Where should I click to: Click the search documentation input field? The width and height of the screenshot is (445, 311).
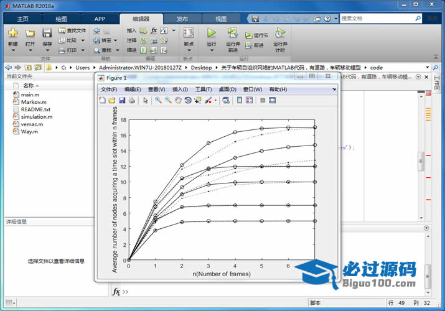(x=377, y=19)
